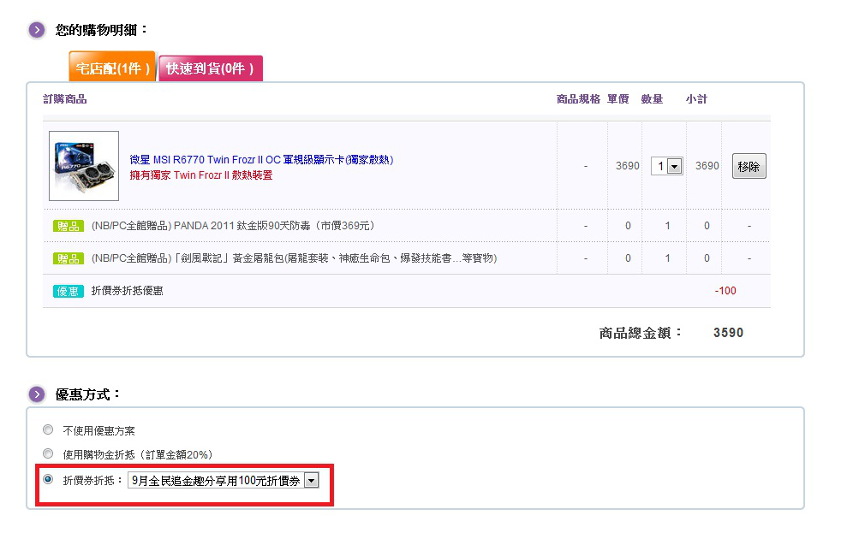Click the 單價 column header
Image resolution: width=847 pixels, height=533 pixels.
[x=618, y=99]
